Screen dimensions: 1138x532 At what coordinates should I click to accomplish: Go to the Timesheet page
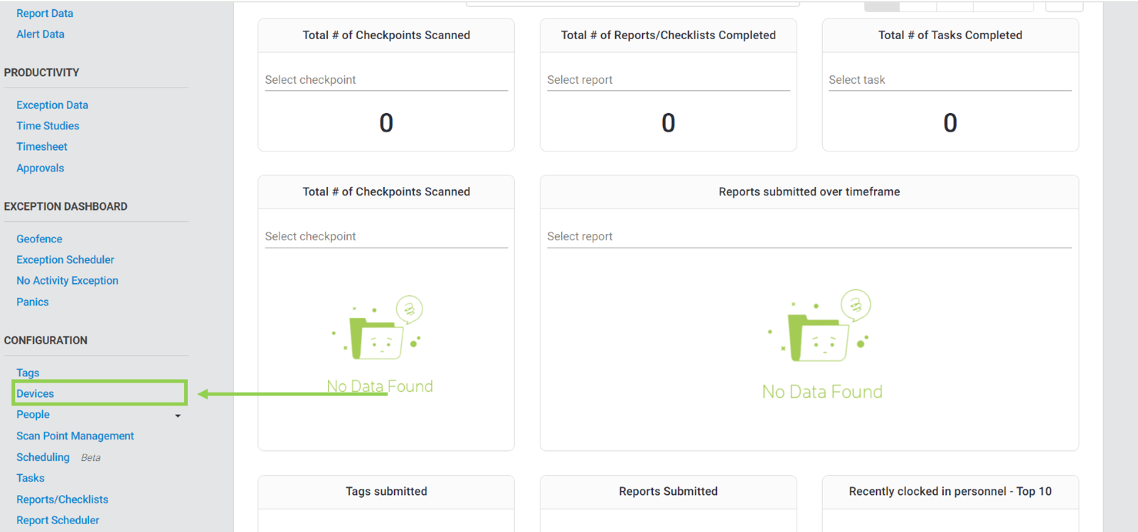[x=42, y=147]
